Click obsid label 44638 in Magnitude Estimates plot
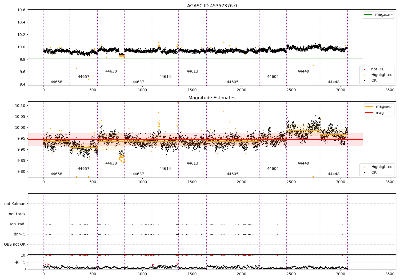The image size is (400, 280). (x=111, y=163)
